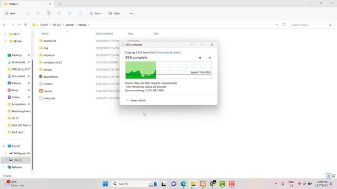Open the Chat app on the taskbar

click(x=174, y=184)
